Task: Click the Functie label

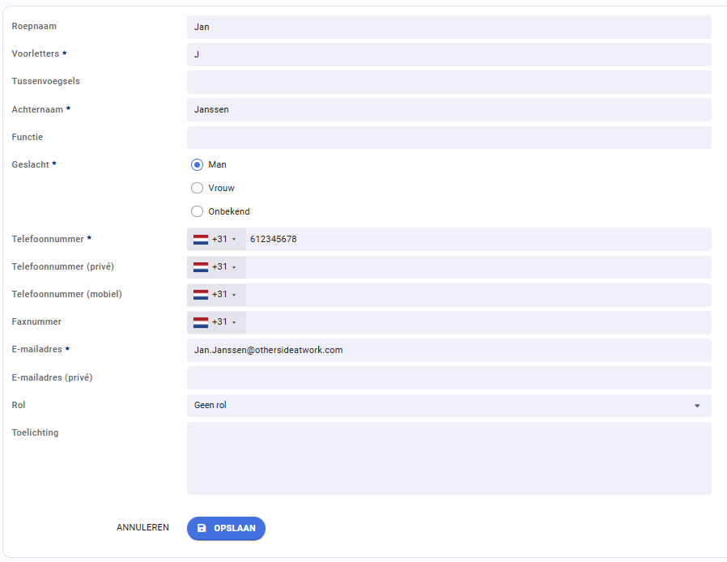Action: click(x=28, y=137)
